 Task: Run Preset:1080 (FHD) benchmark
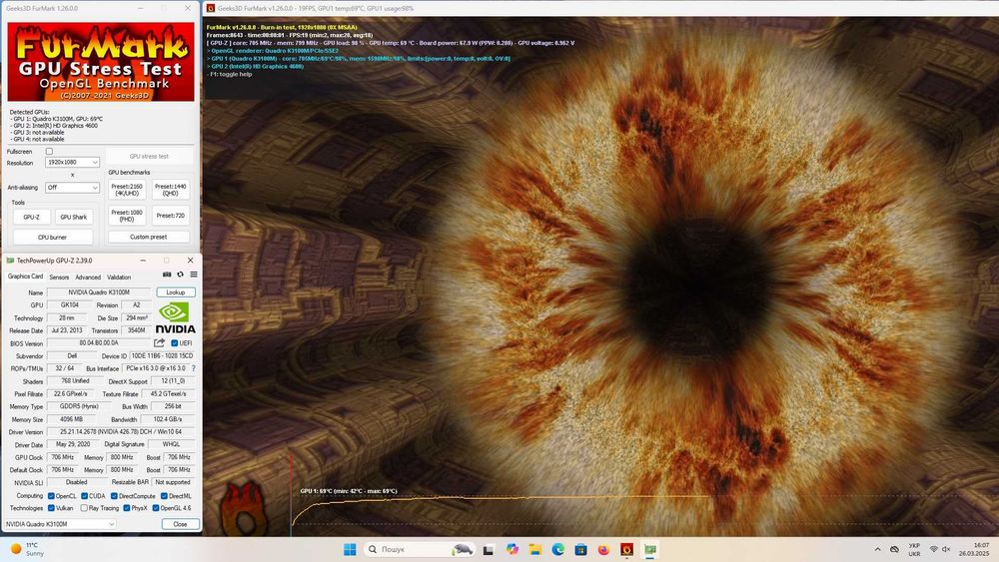127,216
